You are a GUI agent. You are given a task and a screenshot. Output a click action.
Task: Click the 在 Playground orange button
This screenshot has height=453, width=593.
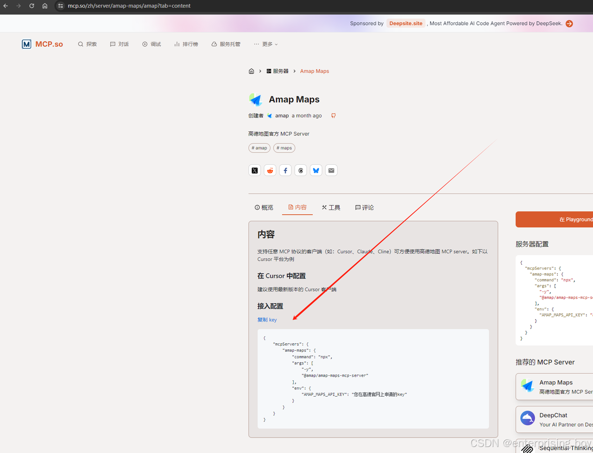(x=555, y=219)
